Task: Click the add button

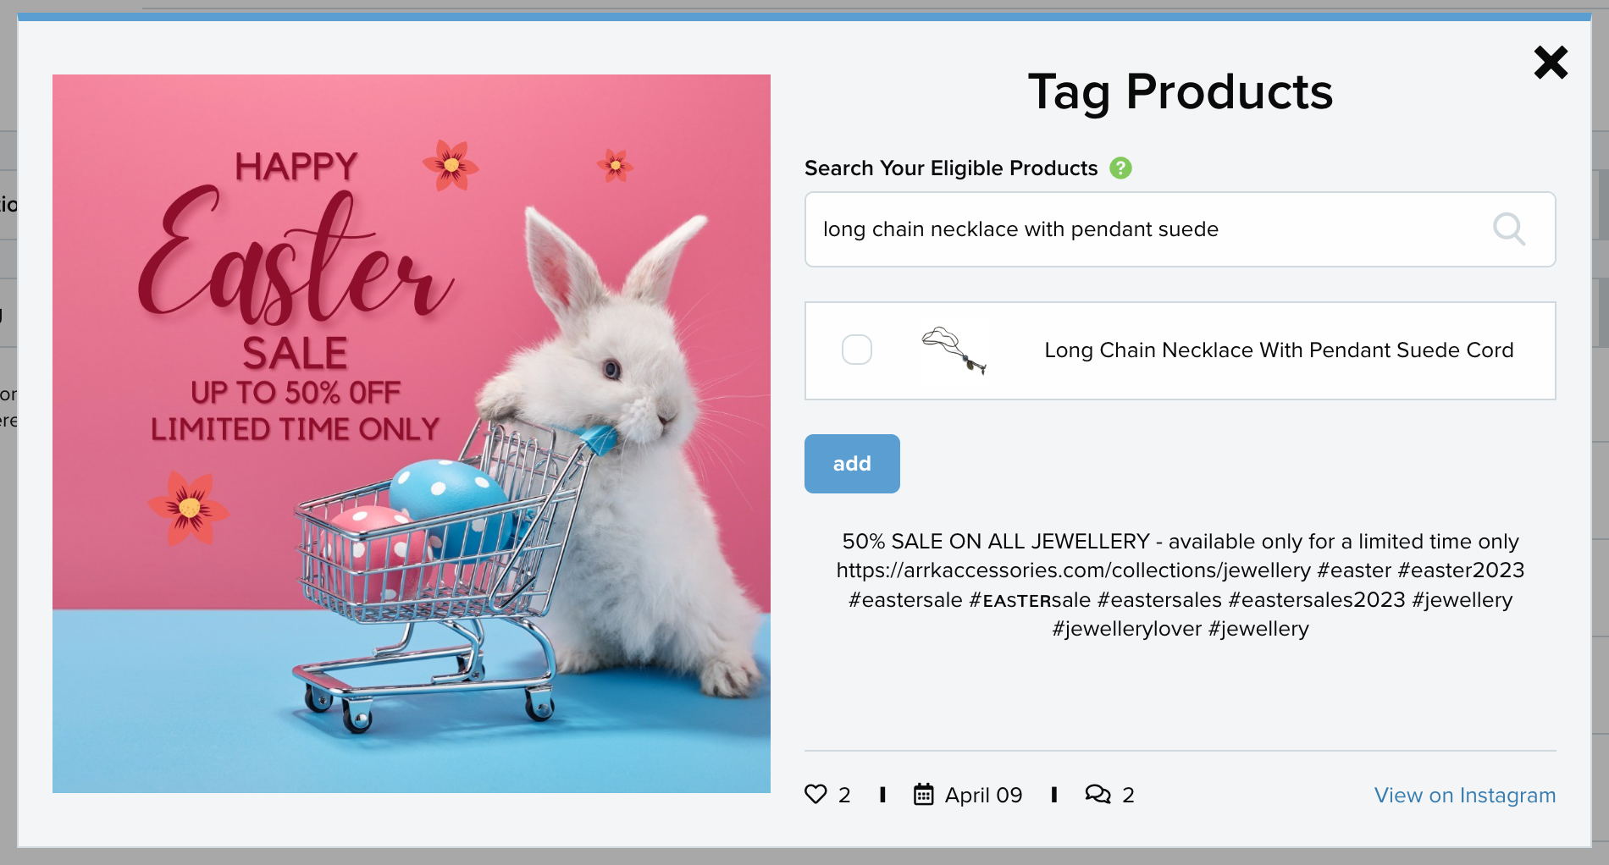Action: pyautogui.click(x=852, y=464)
